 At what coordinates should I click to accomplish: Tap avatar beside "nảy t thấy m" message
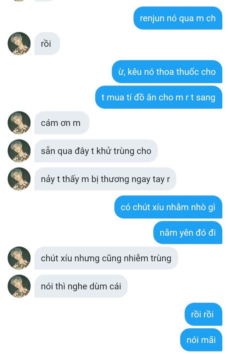click(19, 179)
